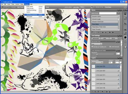The width and height of the screenshot is (128, 94).
Task: Open the Behavior Type Live dropdown
Action: [97, 44]
